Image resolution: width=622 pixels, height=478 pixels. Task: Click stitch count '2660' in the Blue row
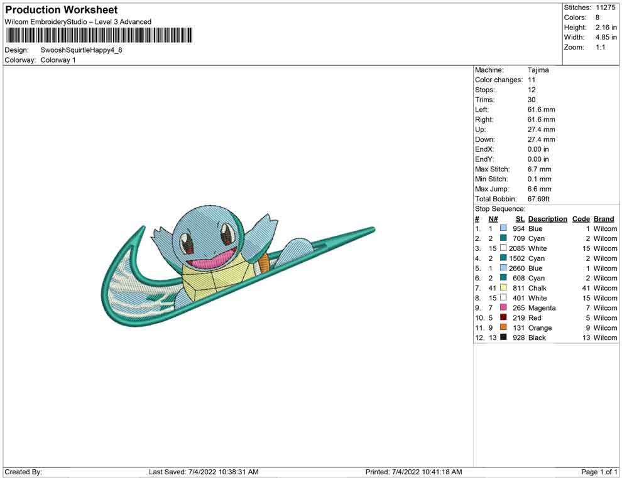pos(517,268)
